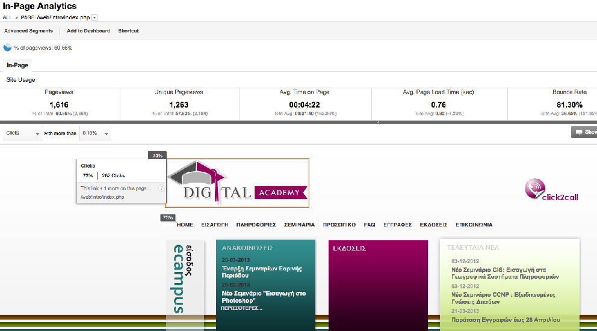Open the ΕΠΙΚΟΙΝΩΝΙΑ menu item
The width and height of the screenshot is (597, 331).
474,225
